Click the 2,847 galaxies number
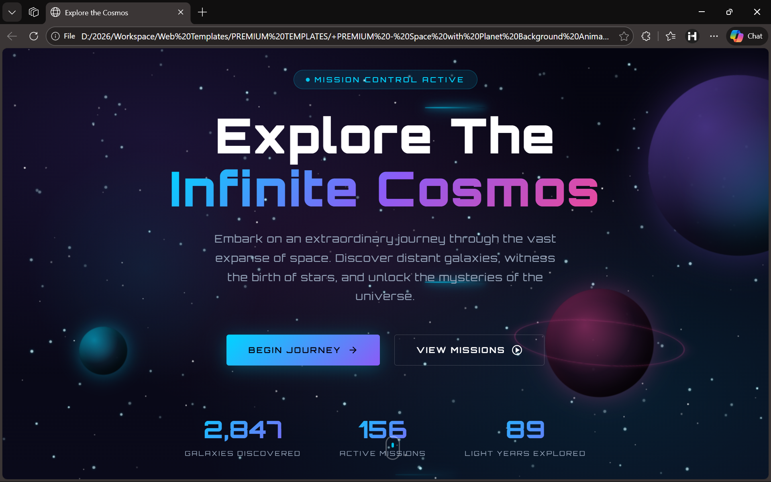 (243, 430)
